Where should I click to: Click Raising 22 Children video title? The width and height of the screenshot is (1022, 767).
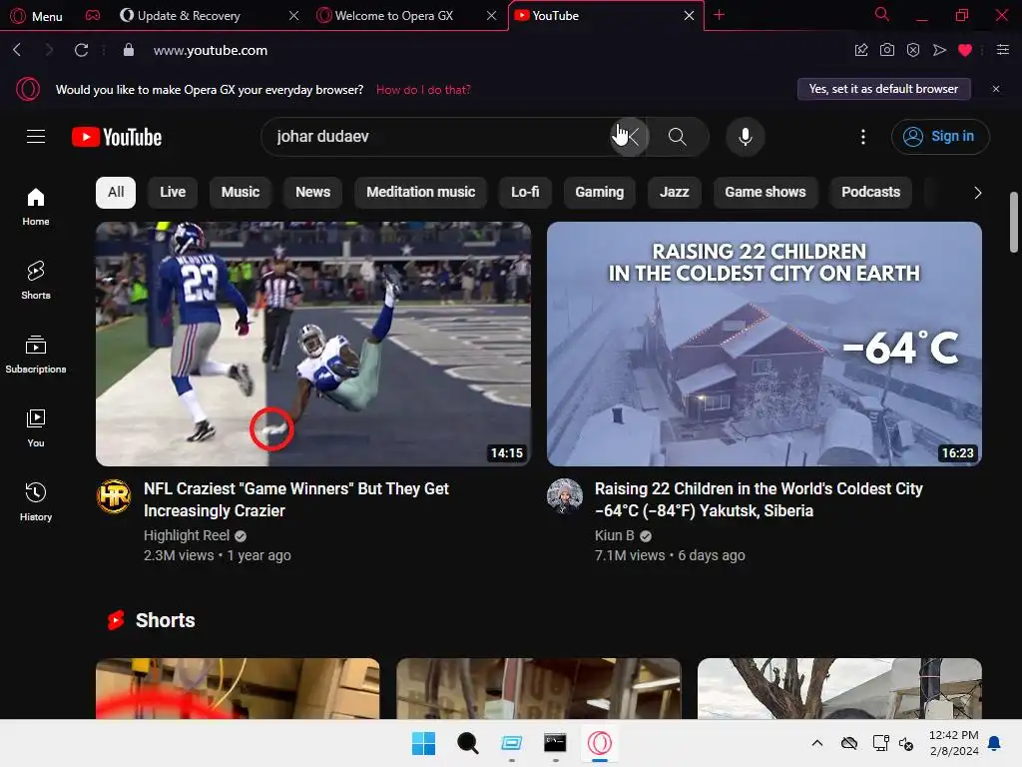click(x=759, y=499)
